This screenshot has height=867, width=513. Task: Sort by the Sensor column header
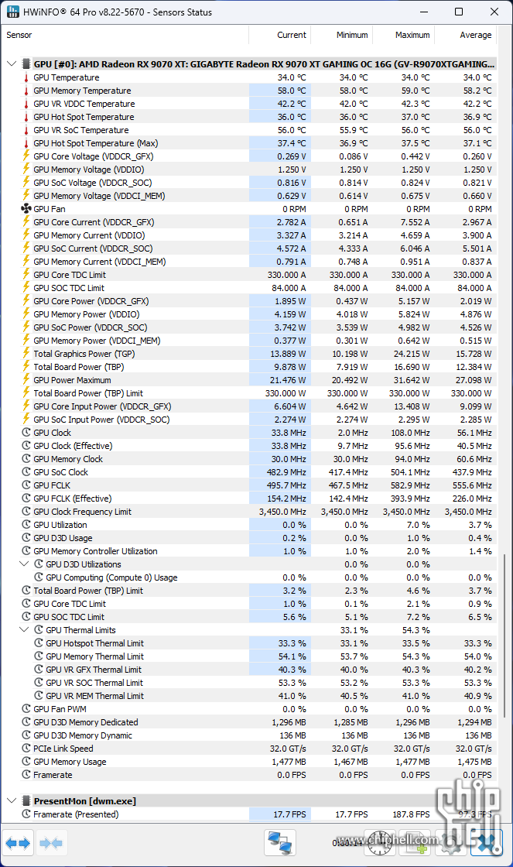tap(125, 35)
